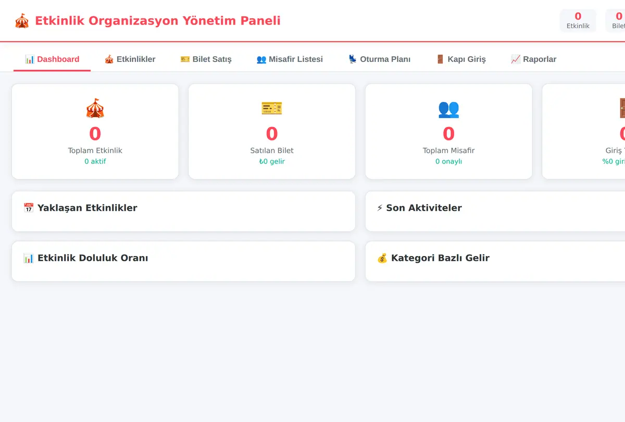Screen dimensions: 625x422
Task: Click the circus tent logo in header
Action: pyautogui.click(x=22, y=21)
